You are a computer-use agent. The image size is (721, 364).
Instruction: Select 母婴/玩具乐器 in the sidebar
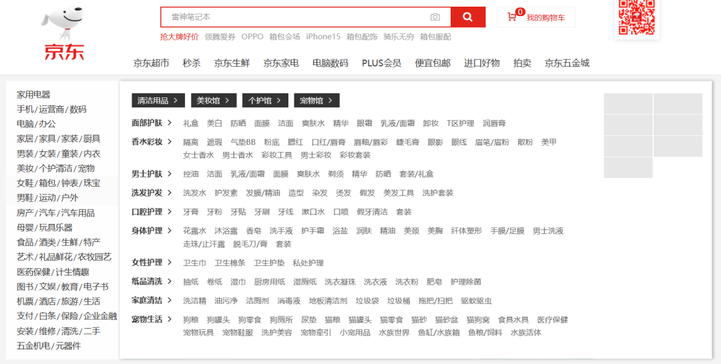pos(45,228)
